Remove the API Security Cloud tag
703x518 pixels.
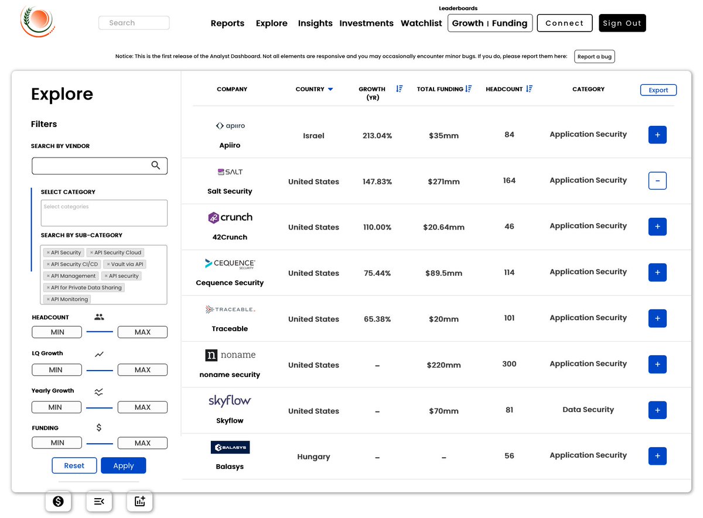tap(91, 253)
